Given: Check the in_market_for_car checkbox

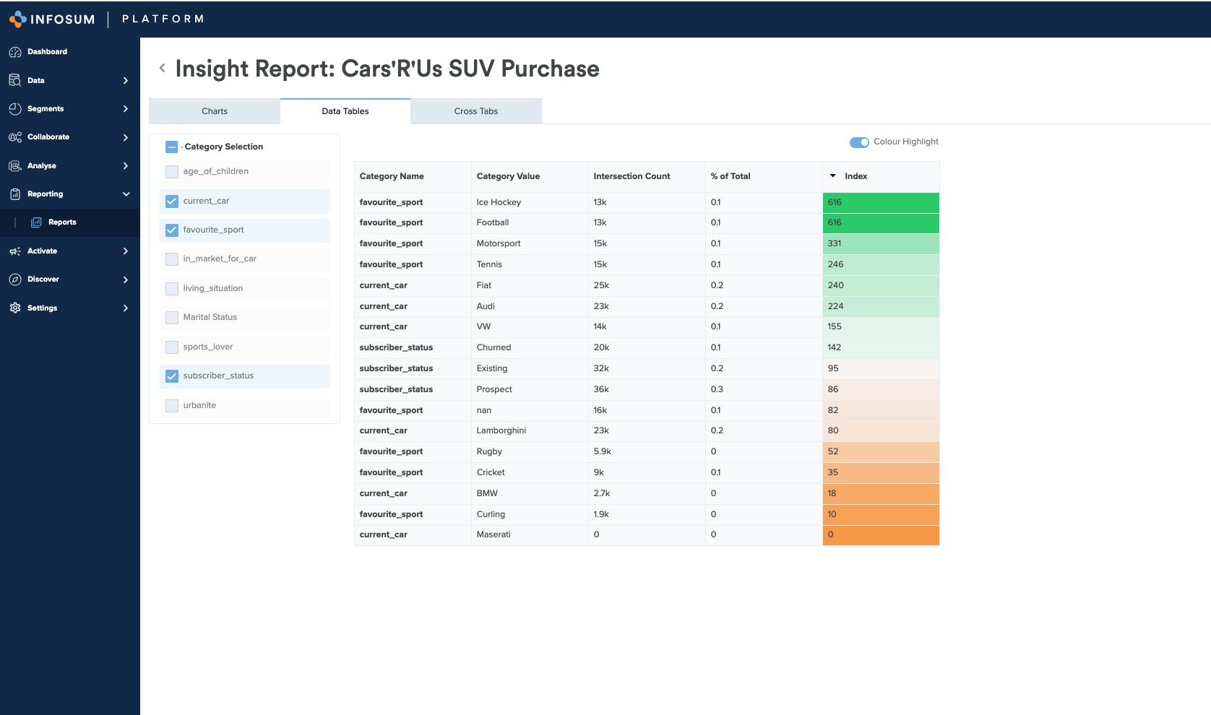Looking at the screenshot, I should click(x=172, y=259).
